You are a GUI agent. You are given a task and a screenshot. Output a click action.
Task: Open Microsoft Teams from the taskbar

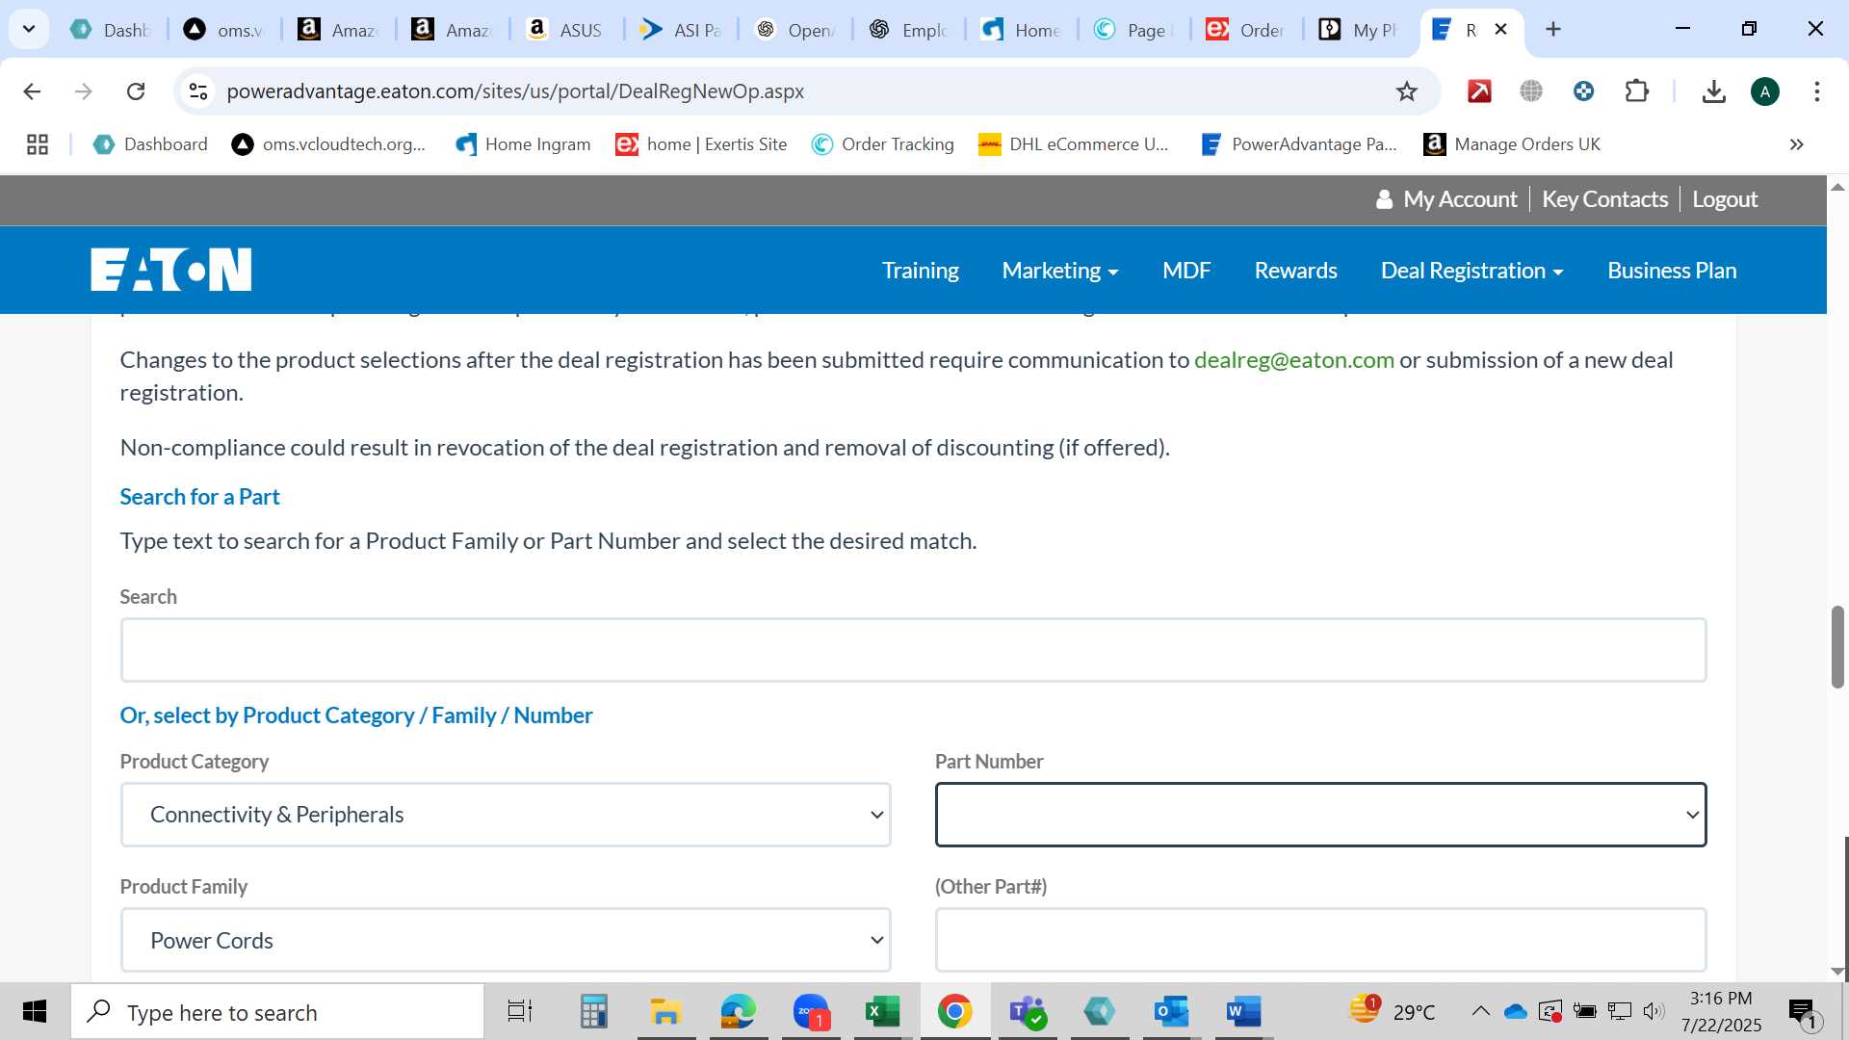pos(1028,1011)
